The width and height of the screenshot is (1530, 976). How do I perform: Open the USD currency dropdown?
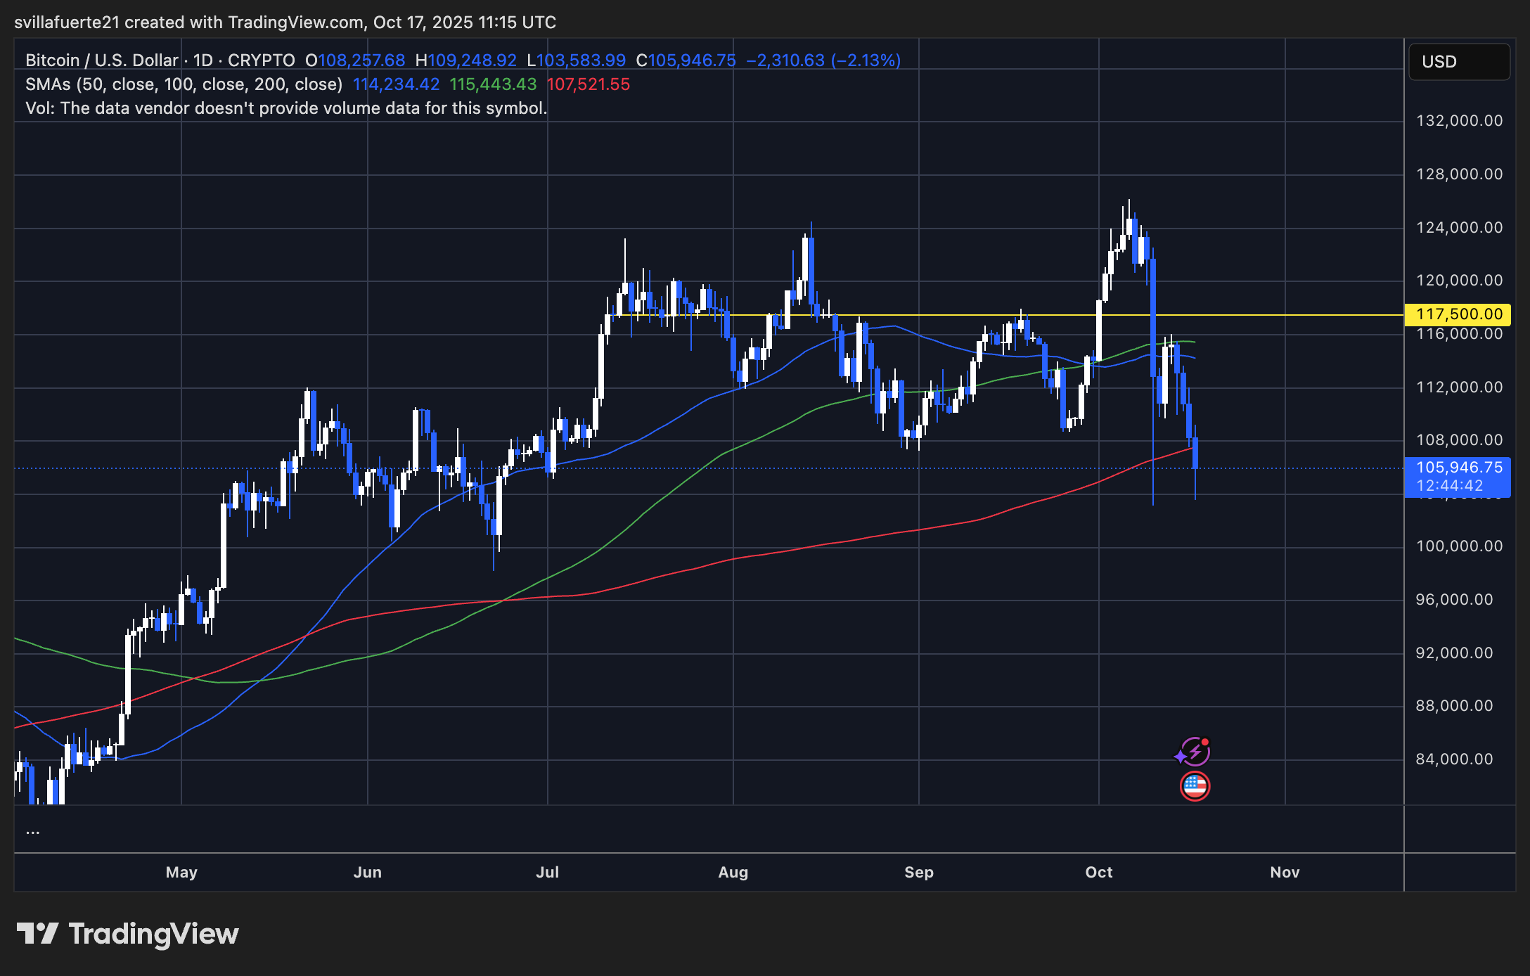[1458, 62]
